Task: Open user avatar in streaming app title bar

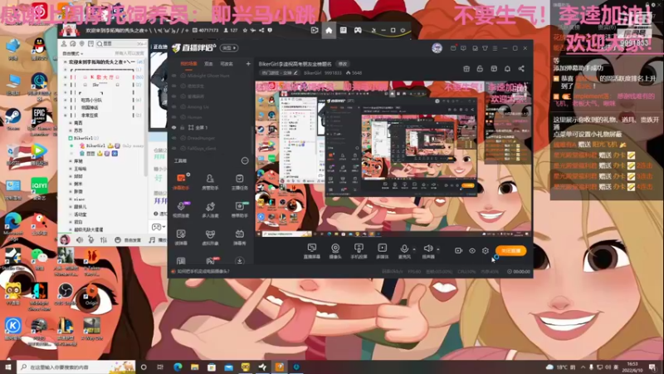Action: pyautogui.click(x=437, y=48)
